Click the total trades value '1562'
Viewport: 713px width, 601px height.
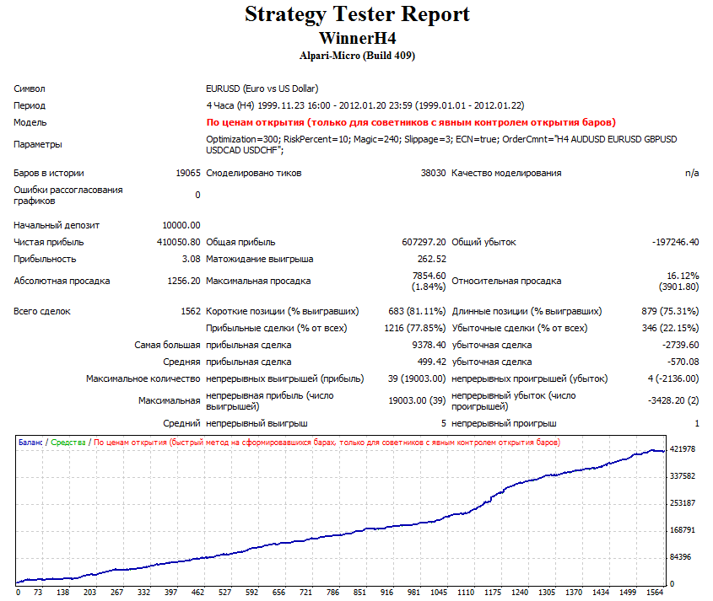[x=191, y=311]
